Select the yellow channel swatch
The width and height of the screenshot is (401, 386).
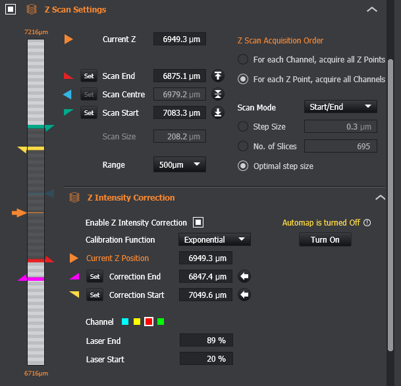click(x=137, y=322)
